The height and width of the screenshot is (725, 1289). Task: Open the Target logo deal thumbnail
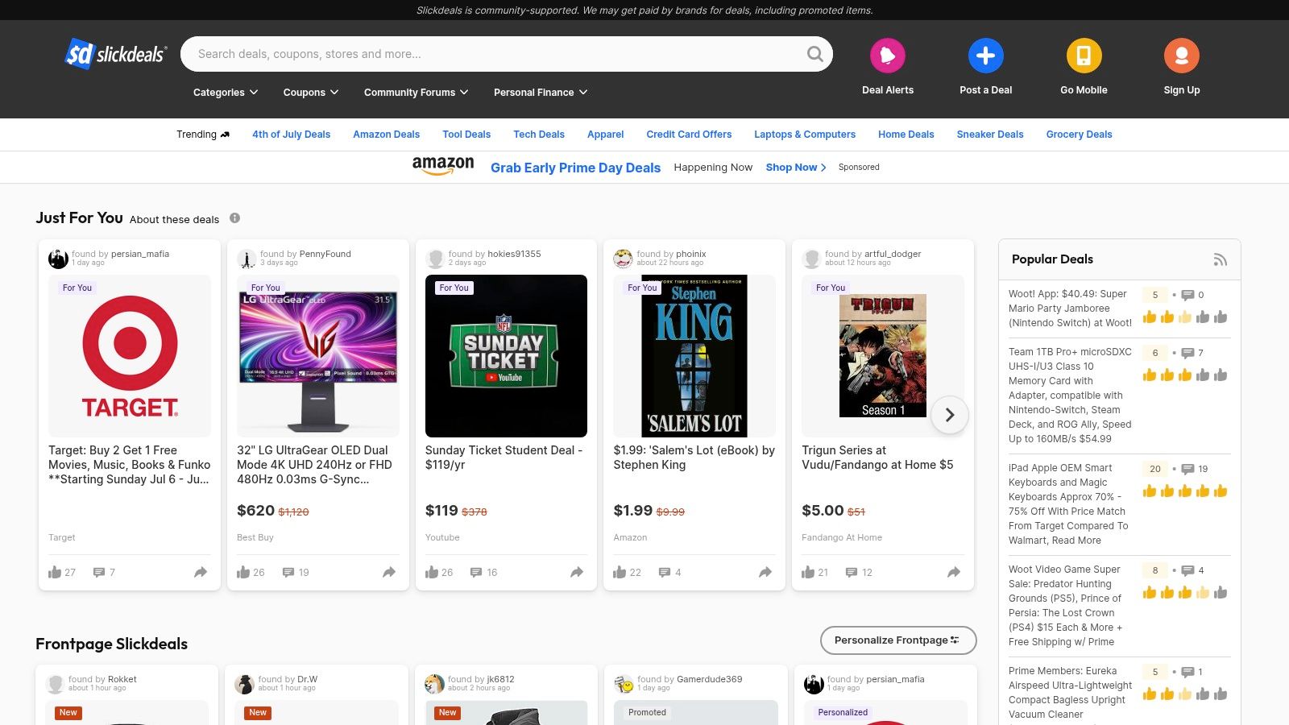[130, 356]
